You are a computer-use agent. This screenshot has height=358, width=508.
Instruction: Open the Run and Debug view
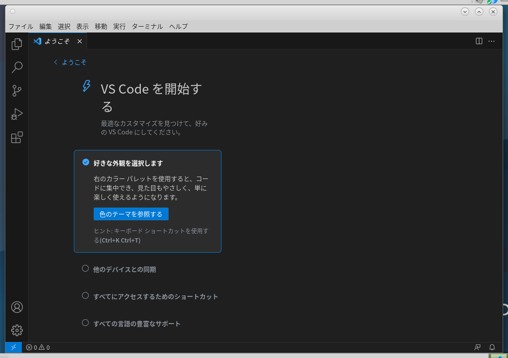click(17, 114)
